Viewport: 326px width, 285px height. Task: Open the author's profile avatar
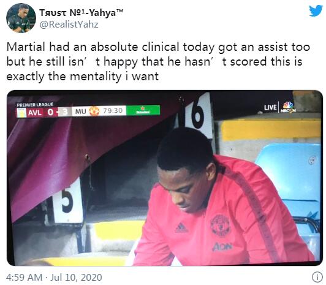tap(21, 18)
